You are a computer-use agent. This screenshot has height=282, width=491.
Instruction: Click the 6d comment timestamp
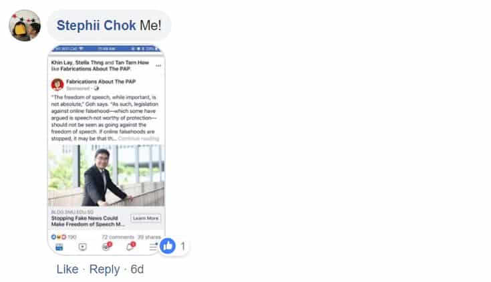pyautogui.click(x=137, y=269)
